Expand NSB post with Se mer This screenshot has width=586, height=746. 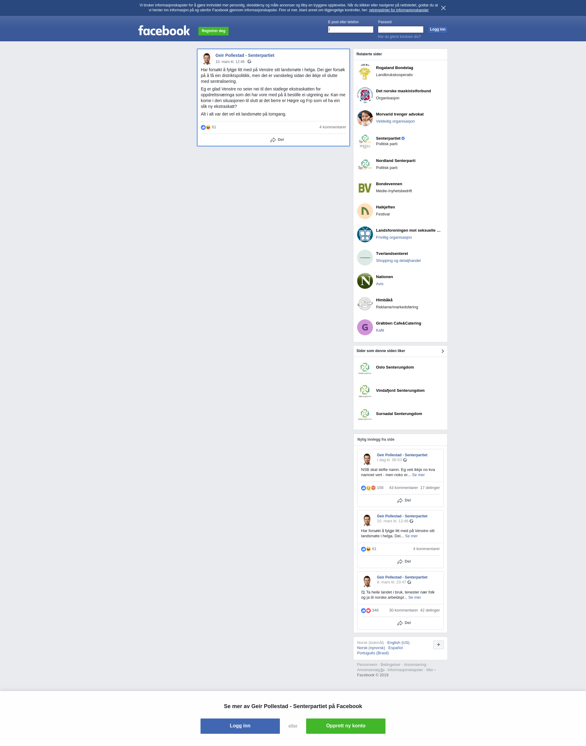[418, 475]
